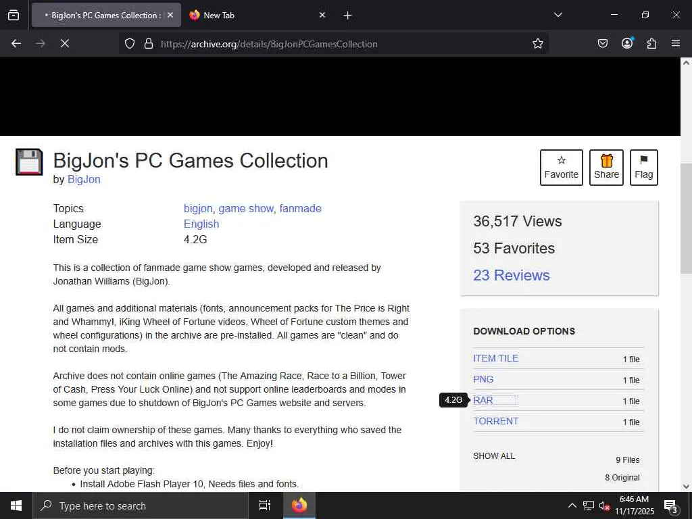692x519 pixels.
Task: Flag this archive item
Action: tap(644, 168)
